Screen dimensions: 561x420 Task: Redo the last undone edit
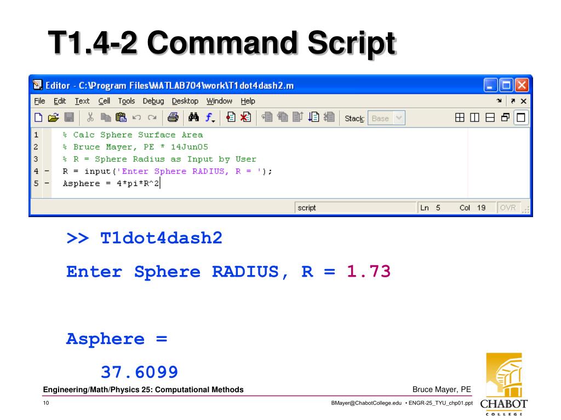point(152,118)
